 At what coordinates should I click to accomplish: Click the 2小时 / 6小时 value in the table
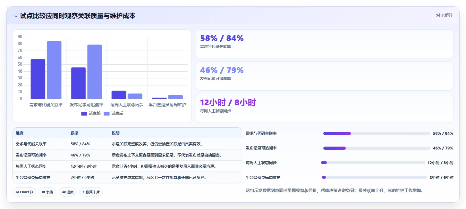(82, 178)
